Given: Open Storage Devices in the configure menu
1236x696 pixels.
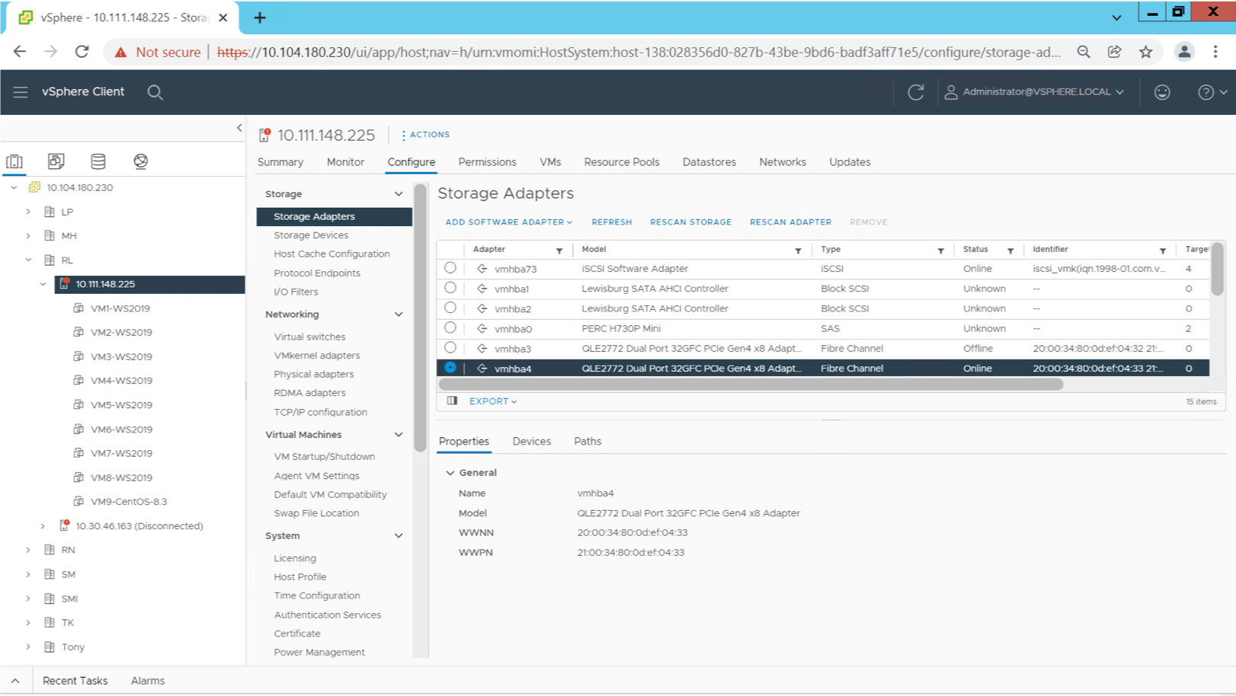Looking at the screenshot, I should (x=311, y=235).
